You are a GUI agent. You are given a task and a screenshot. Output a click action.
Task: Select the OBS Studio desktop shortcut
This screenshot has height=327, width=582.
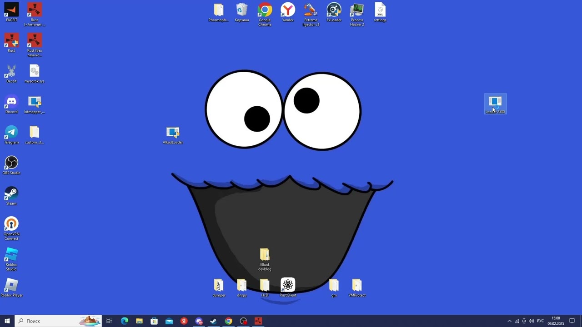click(x=11, y=165)
